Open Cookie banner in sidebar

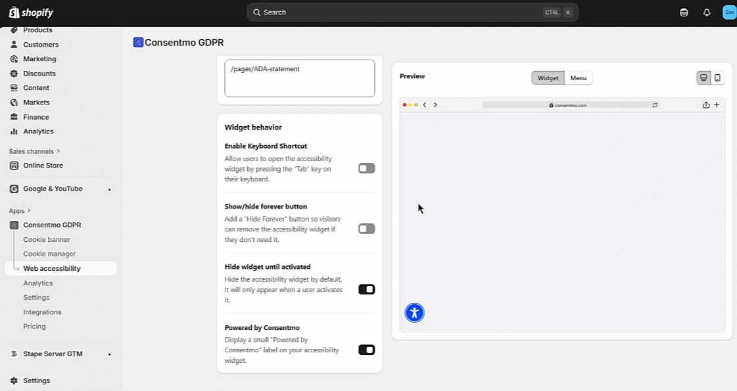click(47, 240)
